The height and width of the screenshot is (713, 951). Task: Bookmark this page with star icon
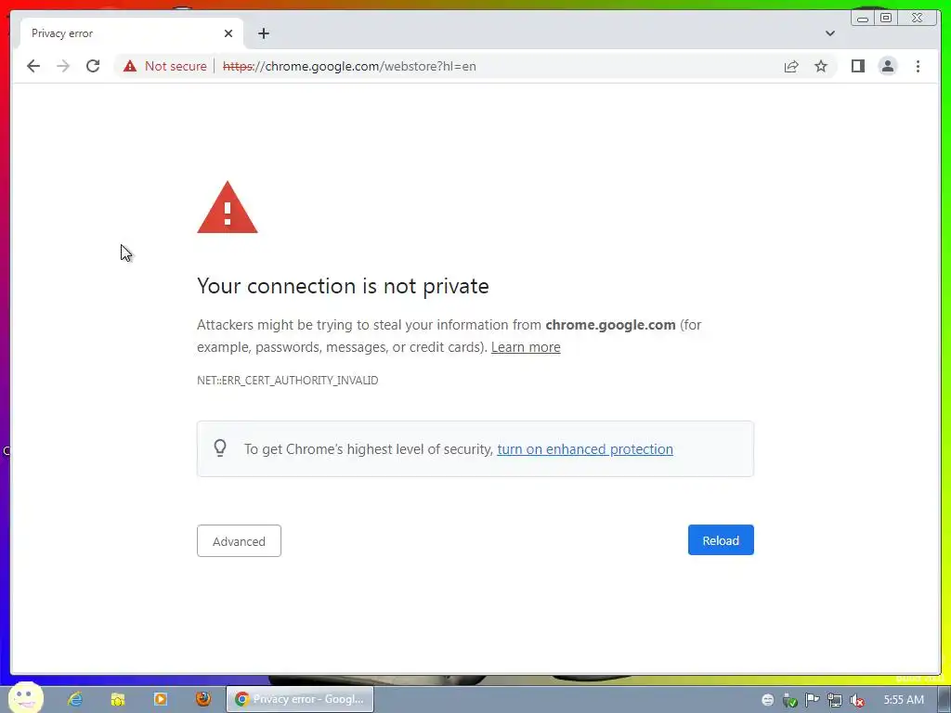821,66
